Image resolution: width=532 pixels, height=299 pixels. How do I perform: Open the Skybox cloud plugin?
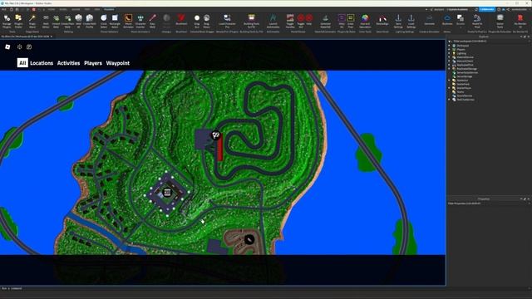pyautogui.click(x=447, y=20)
